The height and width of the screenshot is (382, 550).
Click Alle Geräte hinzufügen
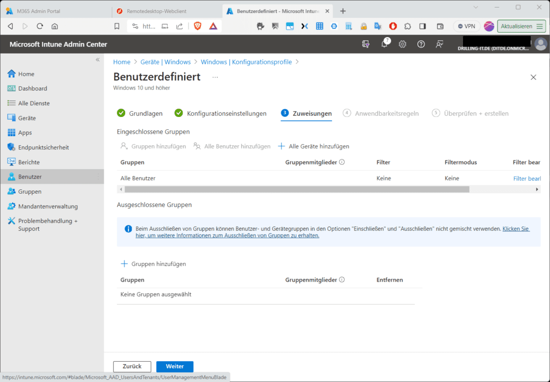click(314, 146)
